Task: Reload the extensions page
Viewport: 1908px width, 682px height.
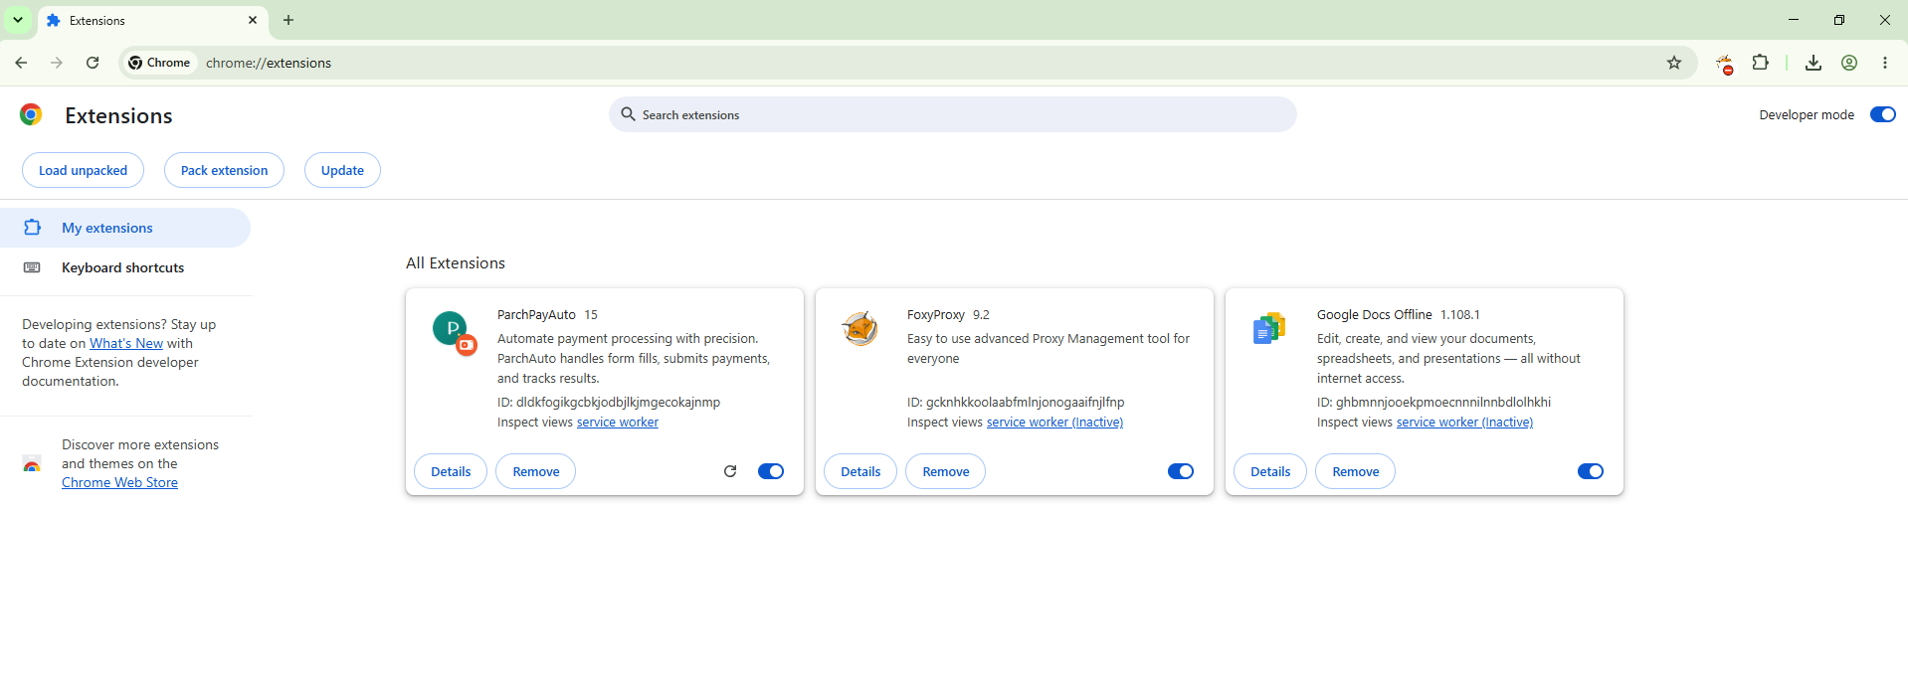Action: 93,63
